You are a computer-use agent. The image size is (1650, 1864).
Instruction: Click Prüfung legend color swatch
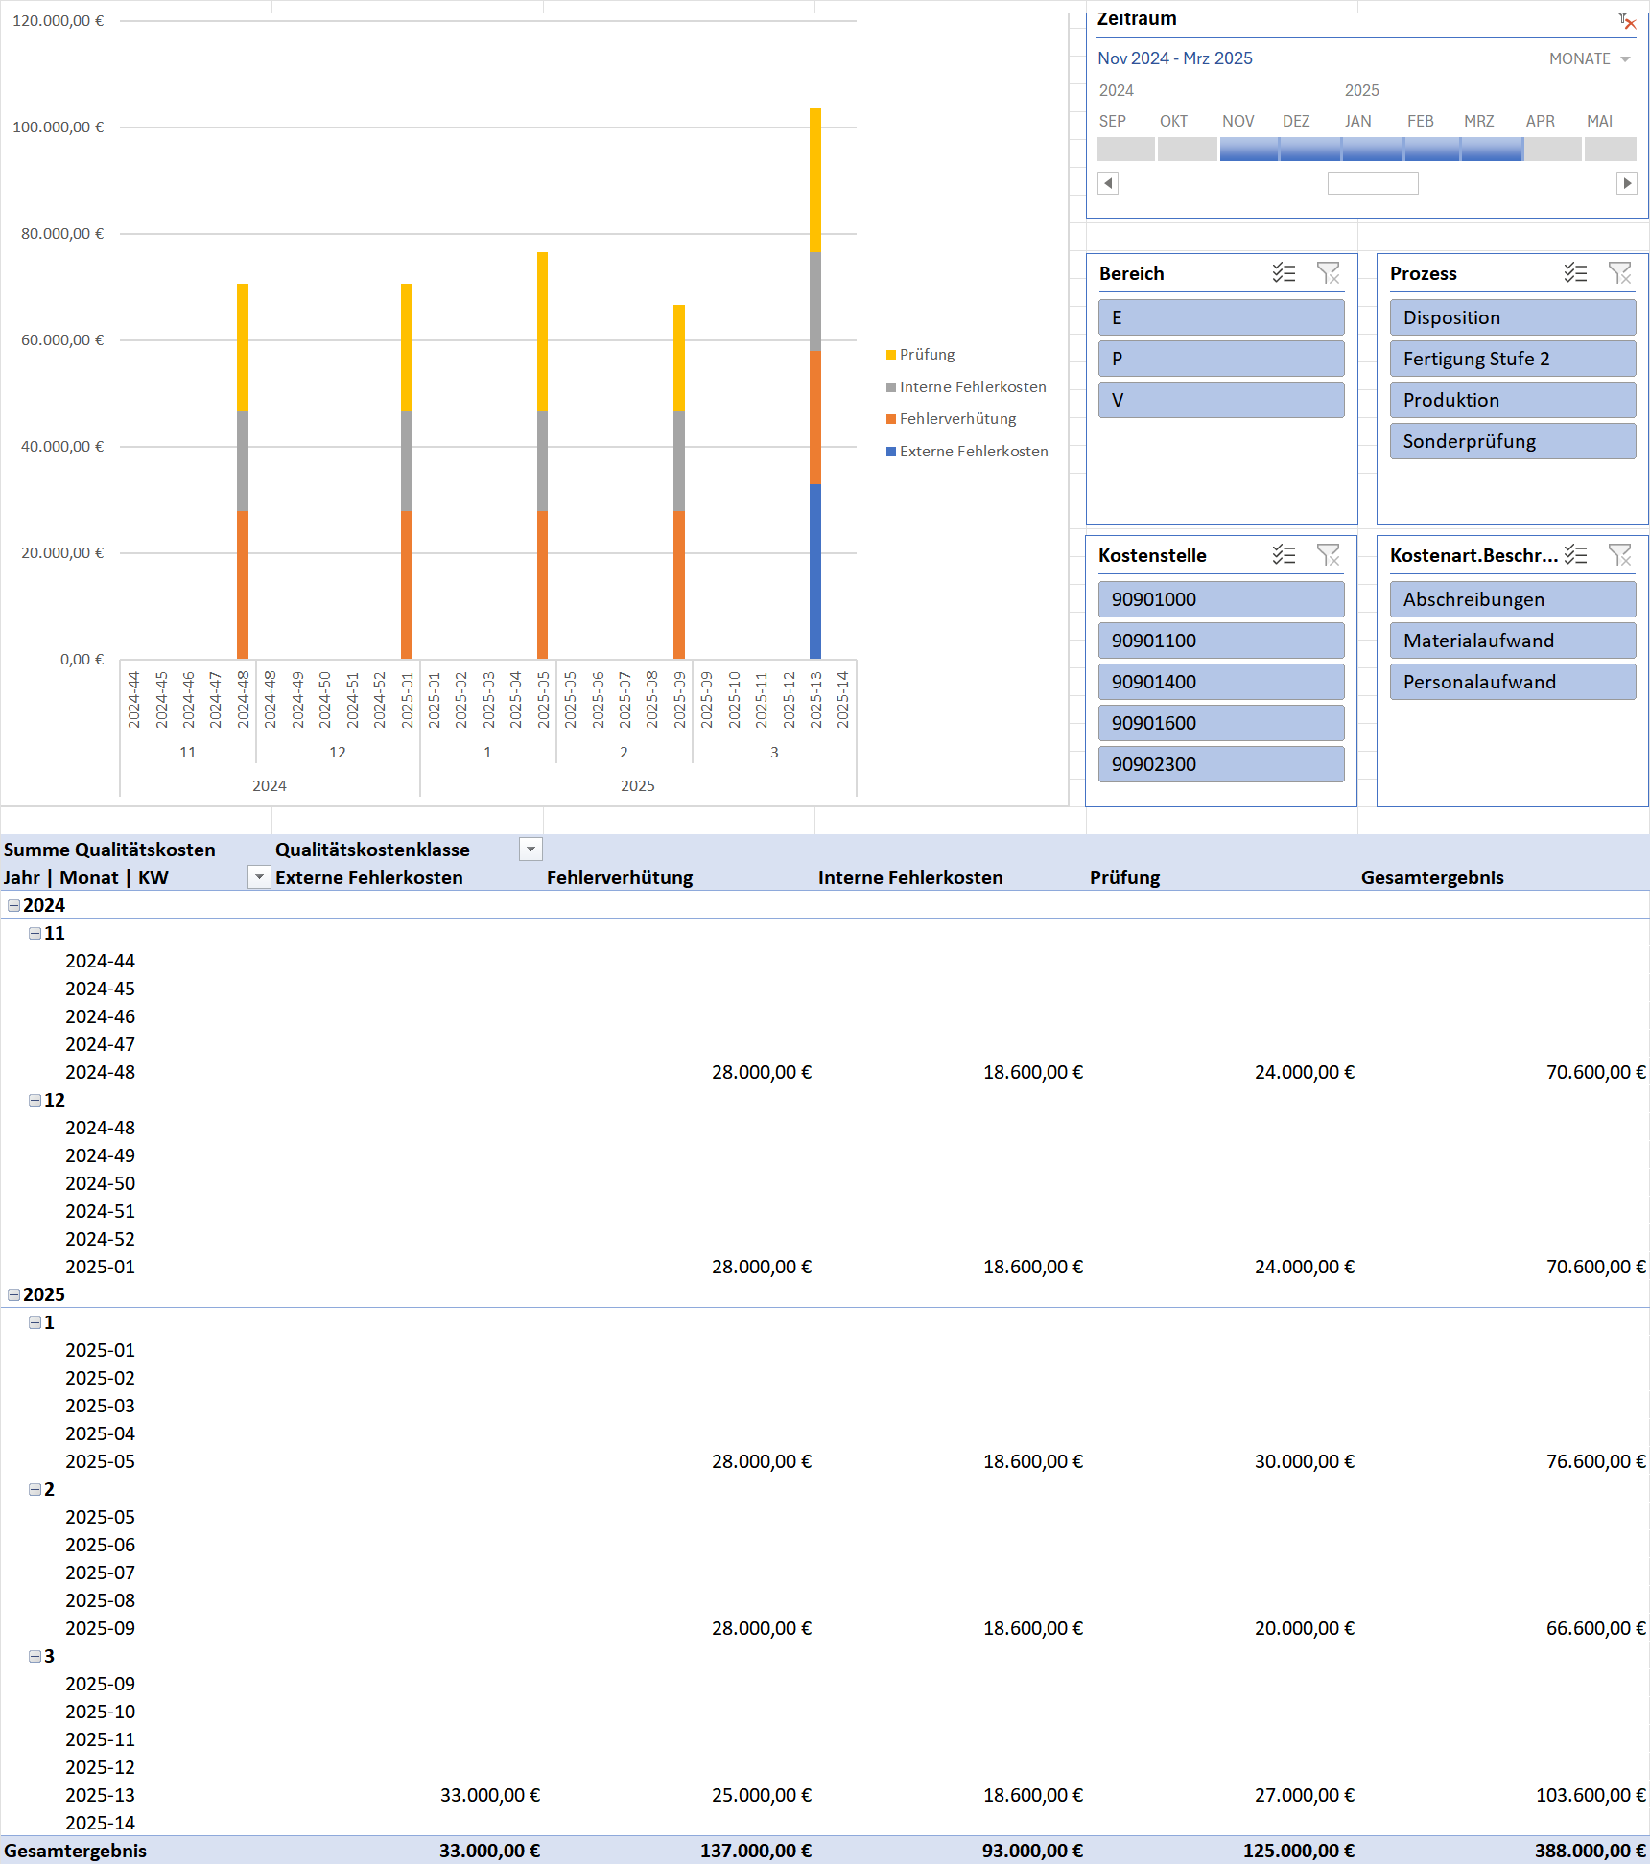tap(891, 355)
